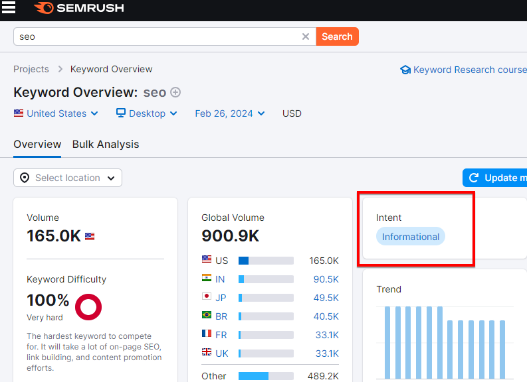Image resolution: width=527 pixels, height=382 pixels.
Task: Switch to the Bulk Analysis tab
Action: [106, 144]
